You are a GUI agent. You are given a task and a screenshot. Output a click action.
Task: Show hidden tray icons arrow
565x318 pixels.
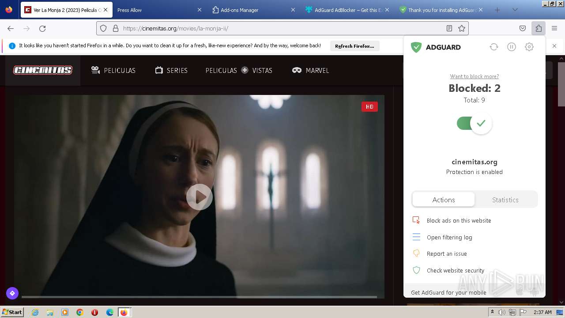(492, 312)
